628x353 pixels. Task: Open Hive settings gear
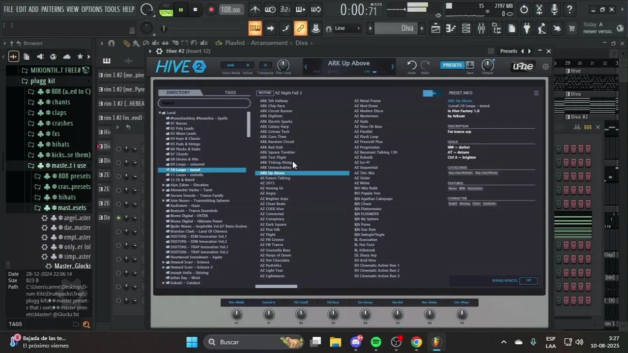click(x=545, y=66)
